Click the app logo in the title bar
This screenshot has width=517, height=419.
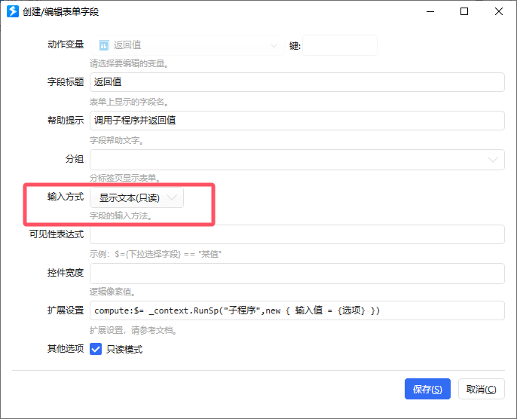pos(13,11)
